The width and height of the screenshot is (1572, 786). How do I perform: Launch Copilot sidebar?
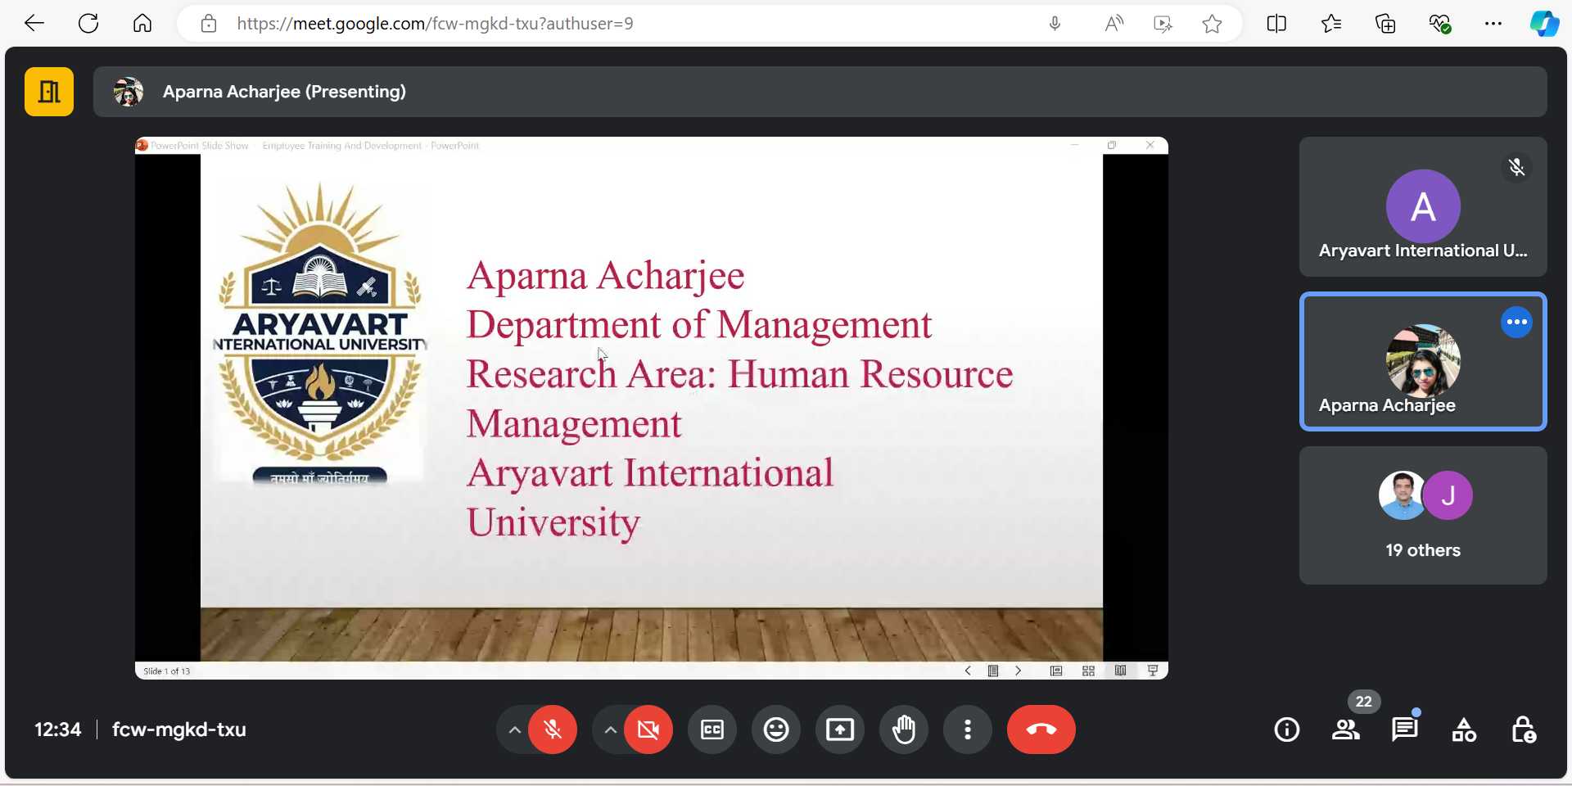[x=1544, y=24]
